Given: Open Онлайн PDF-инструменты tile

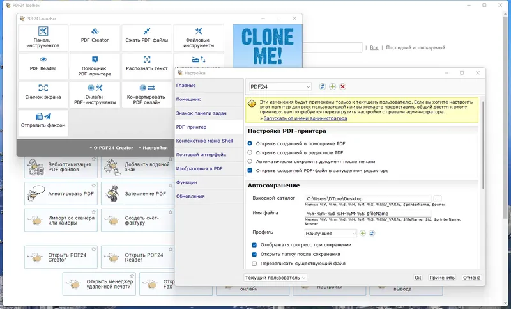Looking at the screenshot, I should (x=95, y=95).
